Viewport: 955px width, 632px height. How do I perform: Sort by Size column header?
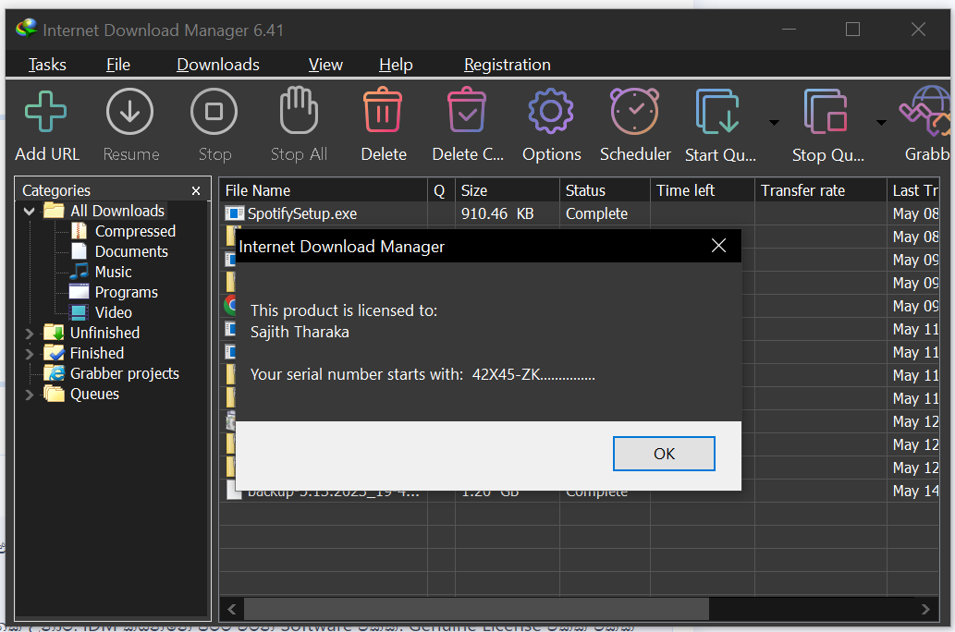click(507, 190)
